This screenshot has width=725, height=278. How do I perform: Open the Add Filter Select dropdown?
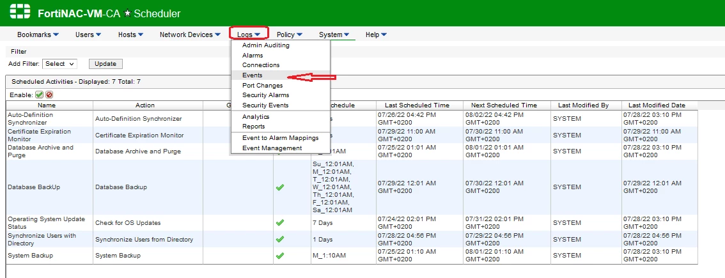tap(59, 64)
